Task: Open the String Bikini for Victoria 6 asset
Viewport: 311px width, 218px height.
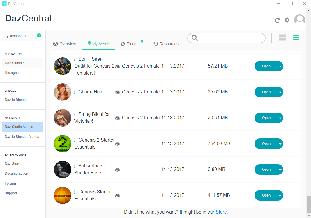Action: (266, 118)
